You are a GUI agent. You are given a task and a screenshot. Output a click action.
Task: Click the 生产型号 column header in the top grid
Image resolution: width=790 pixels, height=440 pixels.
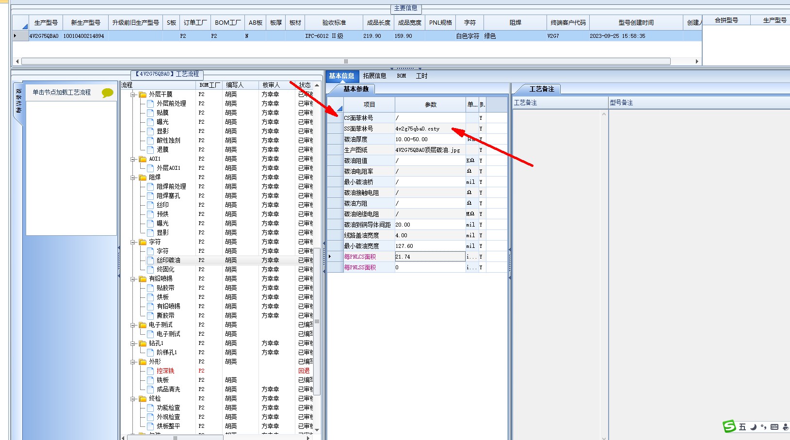tap(46, 22)
